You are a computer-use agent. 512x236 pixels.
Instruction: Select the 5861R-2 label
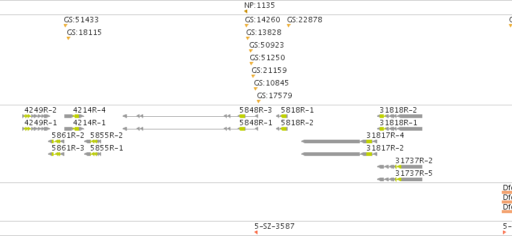coord(68,135)
